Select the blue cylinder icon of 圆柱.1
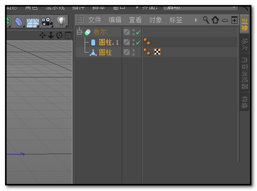Screen dimensions: 257x191 click(x=93, y=43)
